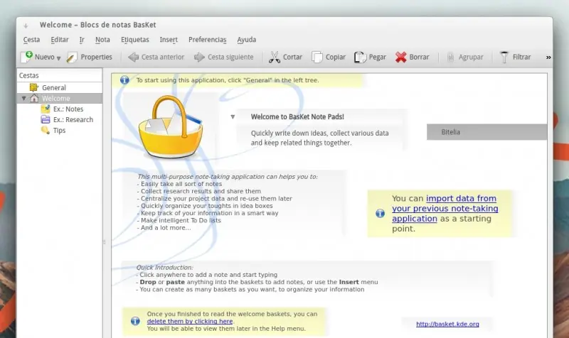Click the Quick Introduction note text

(x=257, y=278)
